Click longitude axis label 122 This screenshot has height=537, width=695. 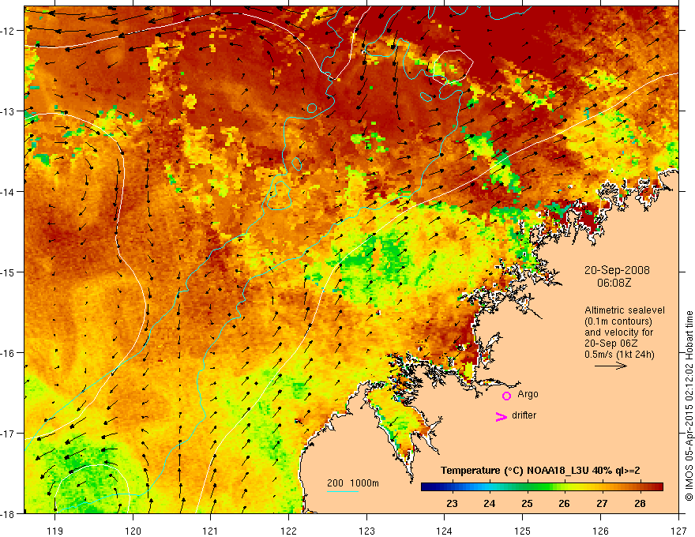(288, 531)
